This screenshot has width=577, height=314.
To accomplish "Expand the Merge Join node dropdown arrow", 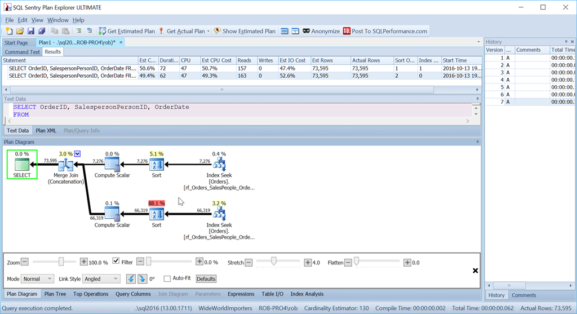I will tap(78, 153).
